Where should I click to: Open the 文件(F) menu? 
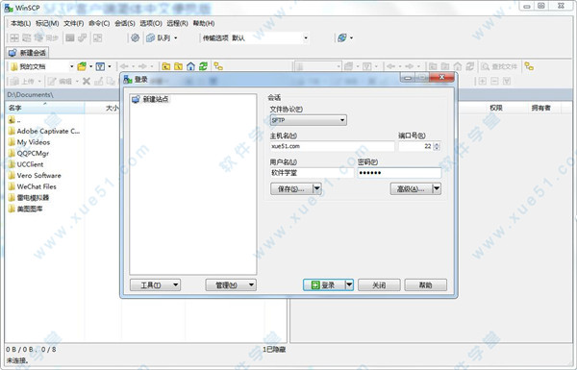tap(74, 23)
